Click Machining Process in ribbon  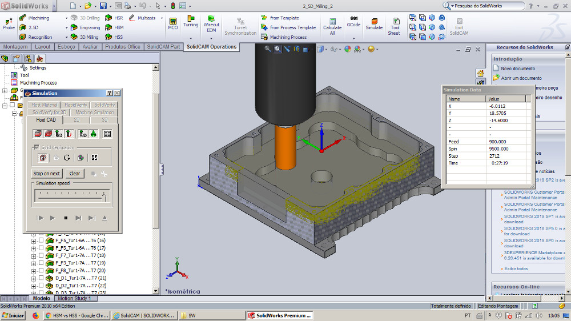click(284, 37)
